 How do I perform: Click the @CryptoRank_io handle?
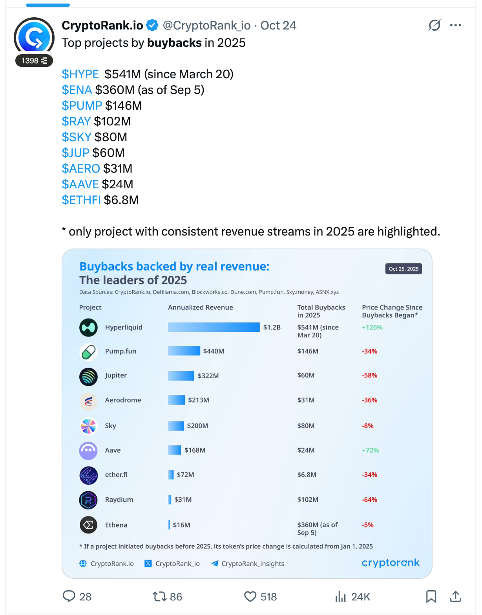click(x=206, y=25)
